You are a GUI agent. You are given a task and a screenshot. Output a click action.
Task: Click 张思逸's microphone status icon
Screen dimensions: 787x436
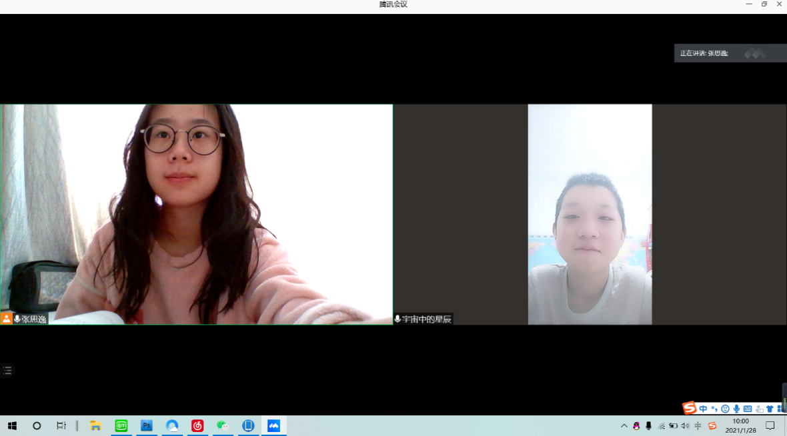pos(17,319)
